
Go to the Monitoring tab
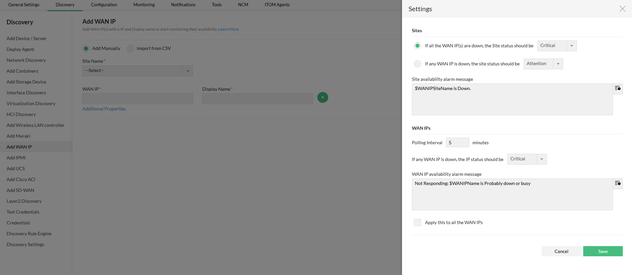click(144, 5)
